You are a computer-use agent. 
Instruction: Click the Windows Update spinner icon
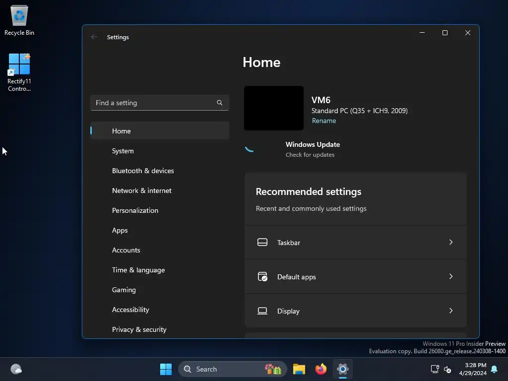click(x=250, y=149)
